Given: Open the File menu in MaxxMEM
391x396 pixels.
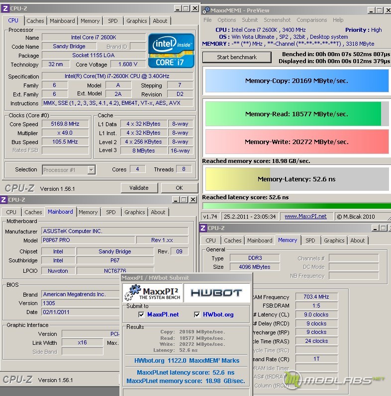Looking at the screenshot, I should click(207, 20).
